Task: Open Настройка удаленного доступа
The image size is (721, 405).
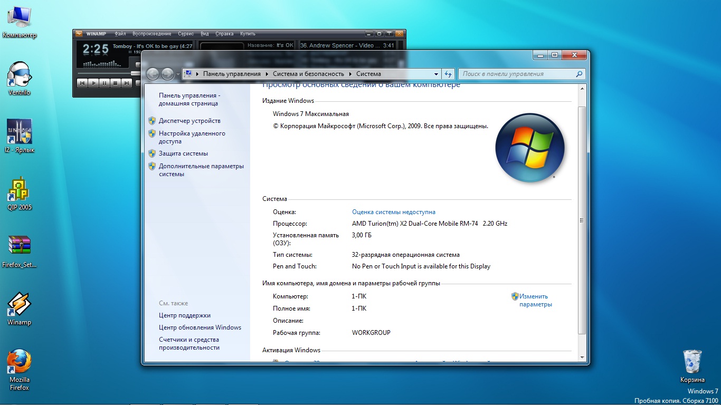Action: click(x=192, y=137)
